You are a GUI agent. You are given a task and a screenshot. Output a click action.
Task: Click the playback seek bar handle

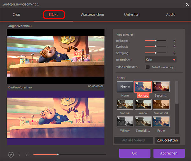coord(58,154)
